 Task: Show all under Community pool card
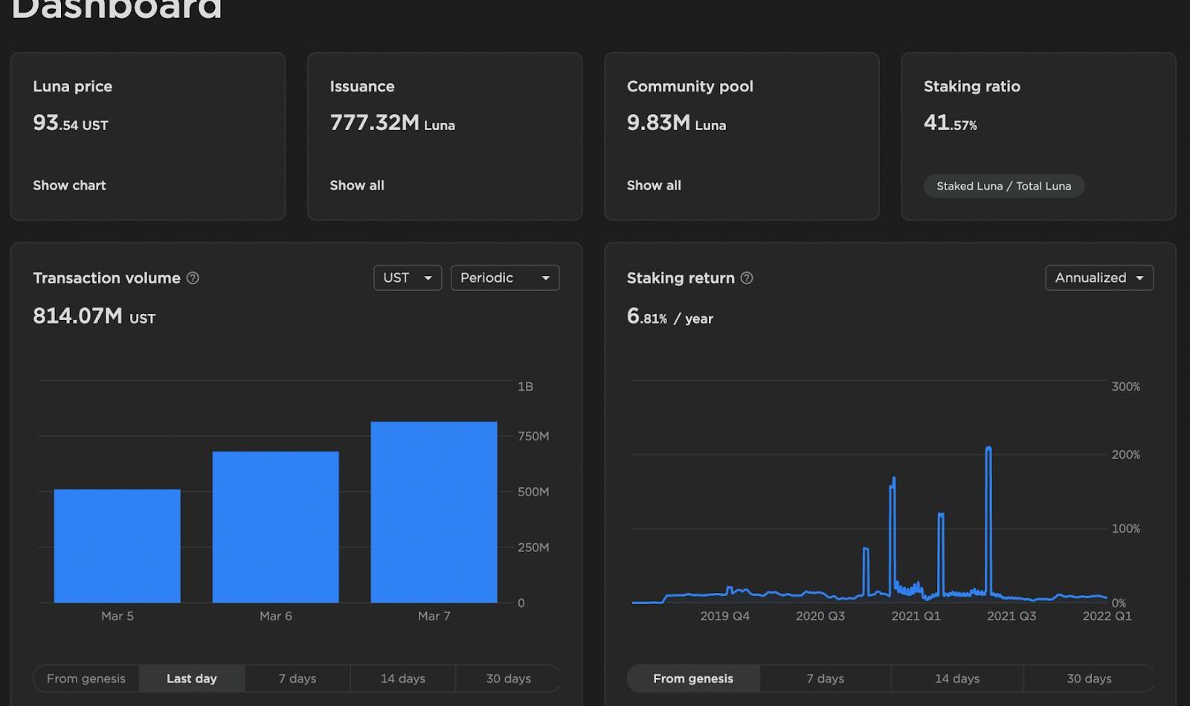(x=654, y=185)
